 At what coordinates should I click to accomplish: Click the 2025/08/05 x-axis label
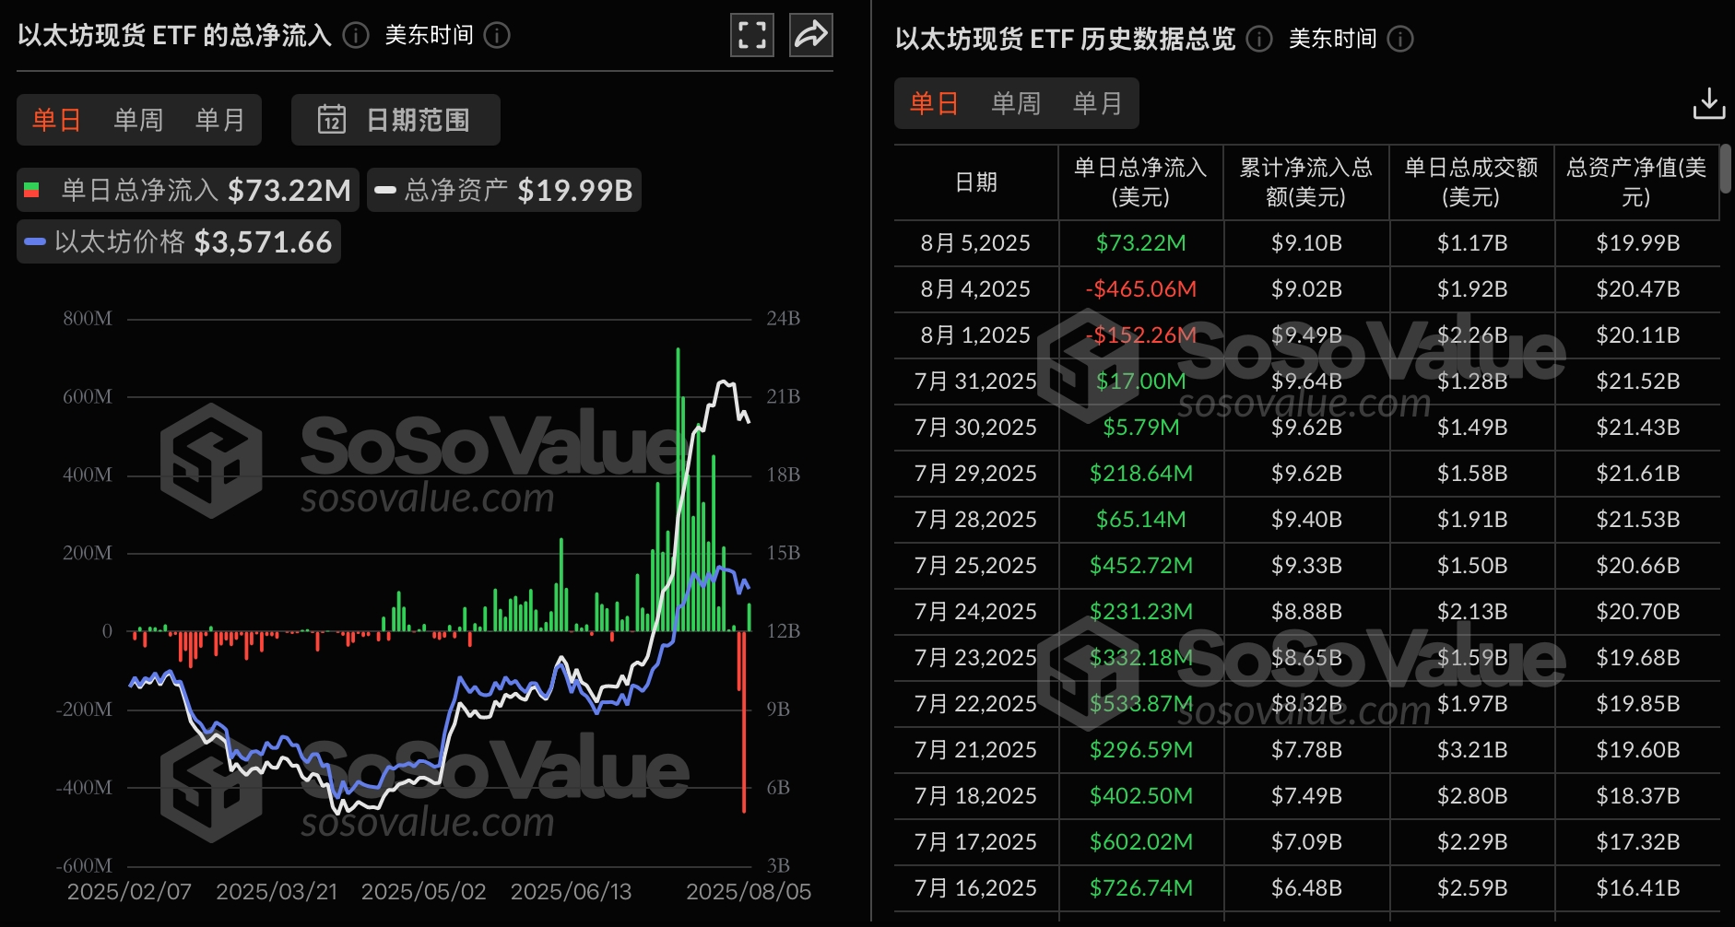pyautogui.click(x=749, y=892)
